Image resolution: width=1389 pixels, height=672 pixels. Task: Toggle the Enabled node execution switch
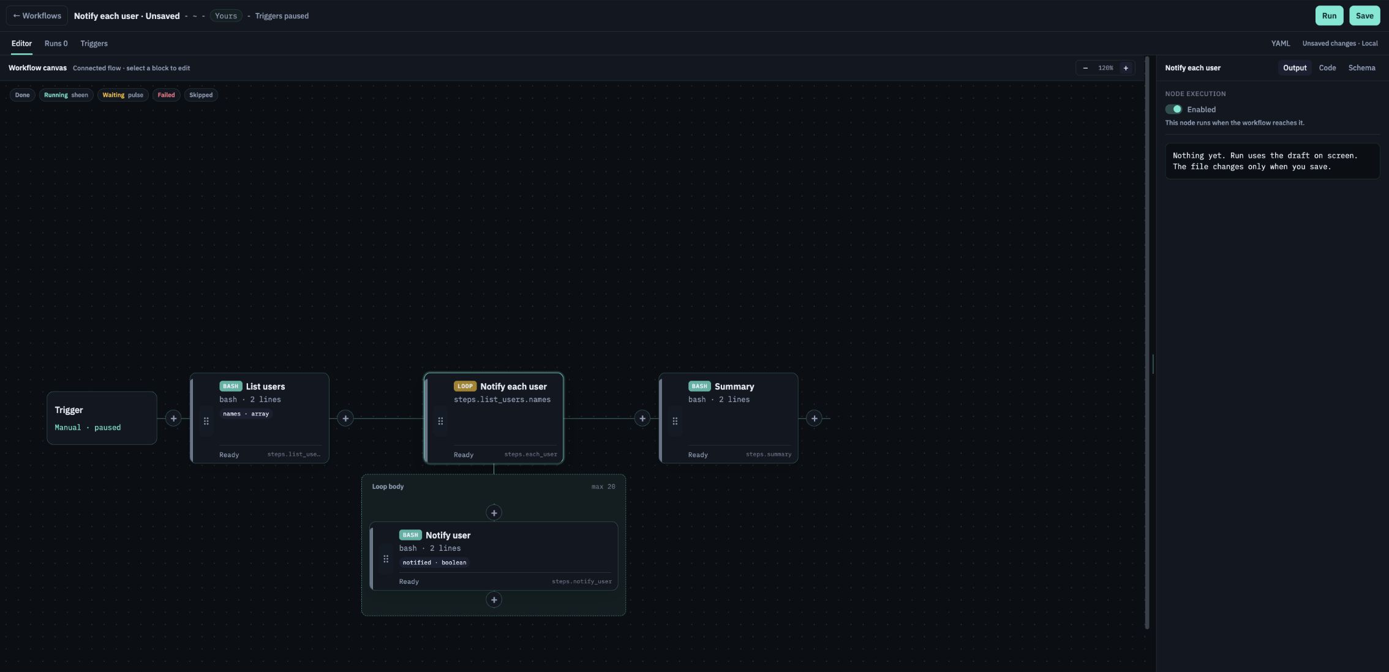click(x=1173, y=110)
